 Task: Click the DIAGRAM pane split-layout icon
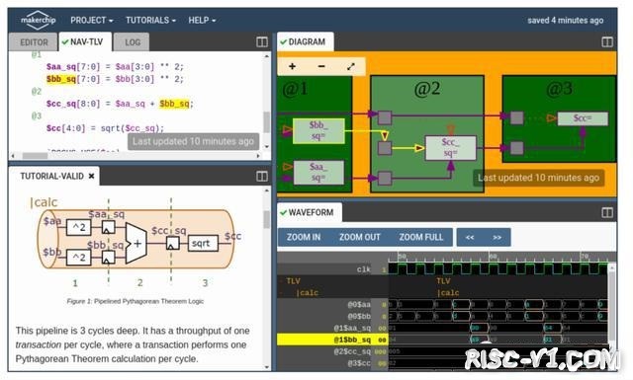(x=607, y=41)
